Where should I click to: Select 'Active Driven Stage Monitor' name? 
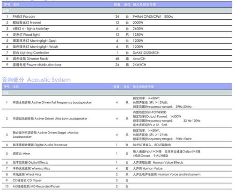(45, 135)
